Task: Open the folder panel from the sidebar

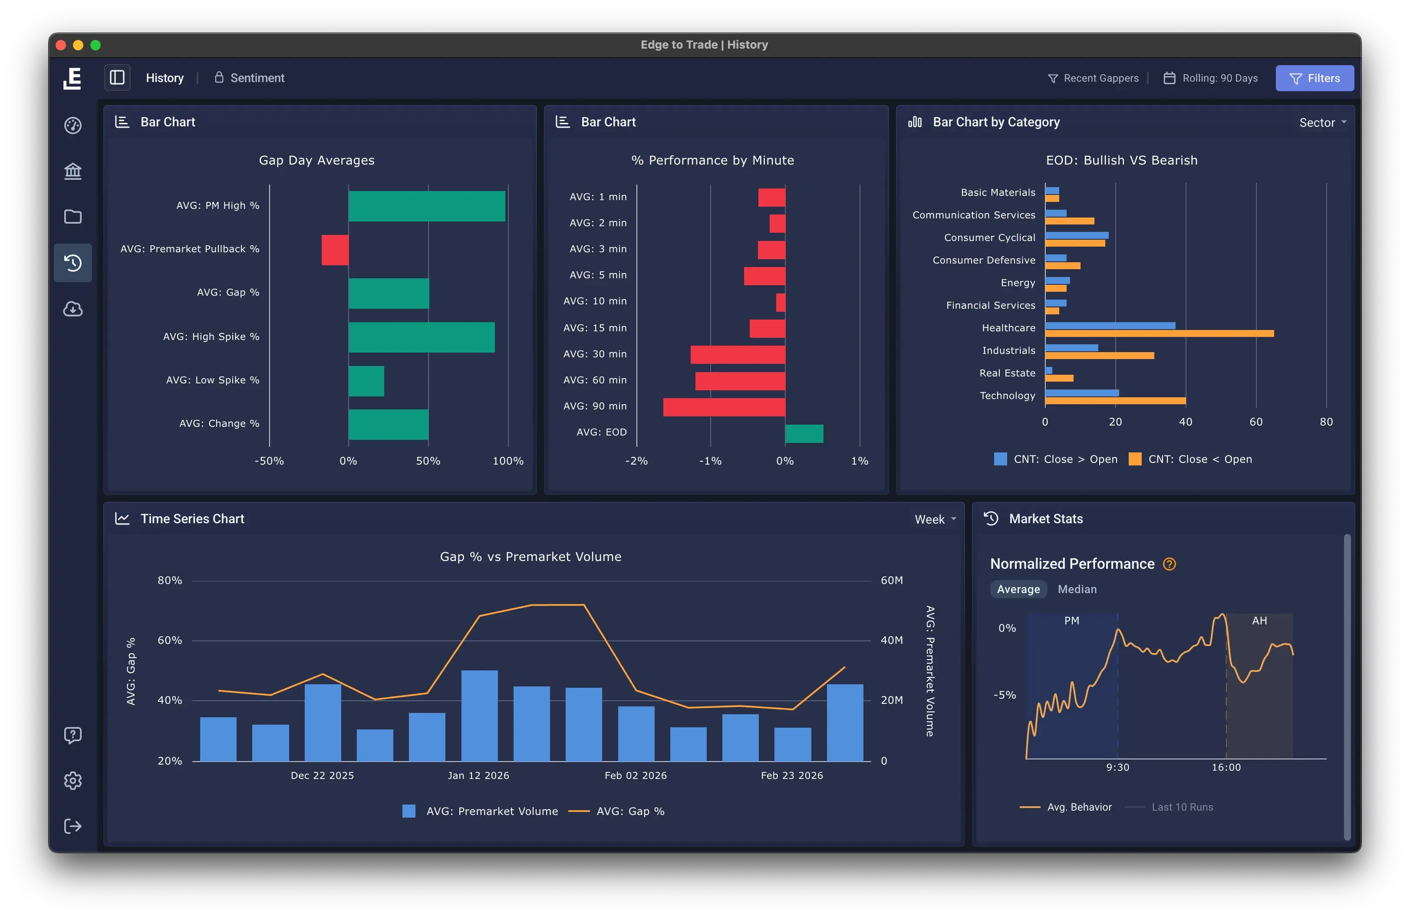Action: [72, 217]
